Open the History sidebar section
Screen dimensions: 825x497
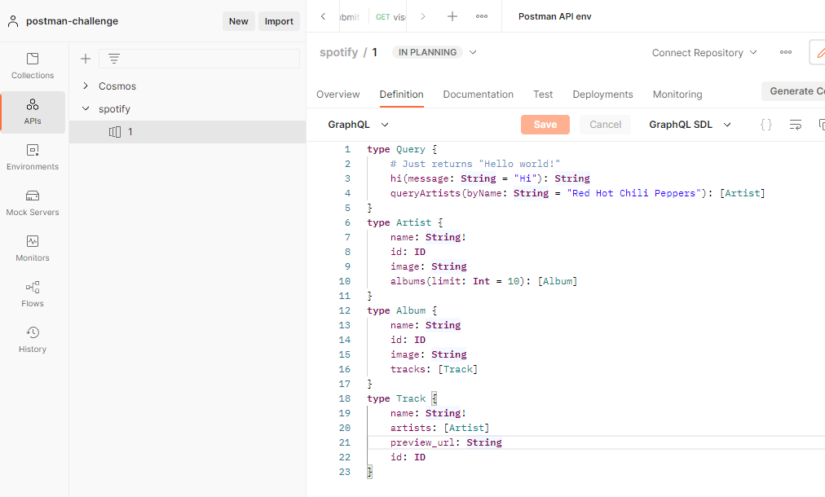(x=33, y=341)
